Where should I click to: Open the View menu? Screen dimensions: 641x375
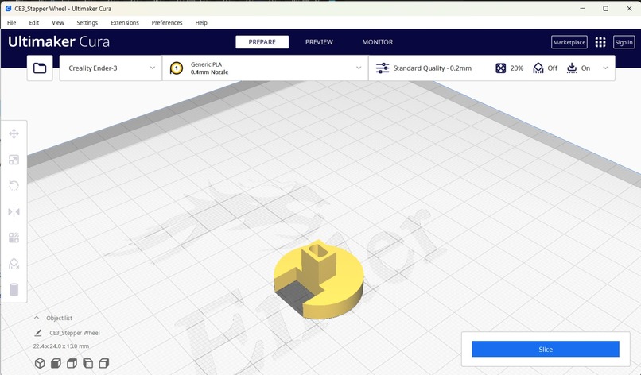point(57,23)
